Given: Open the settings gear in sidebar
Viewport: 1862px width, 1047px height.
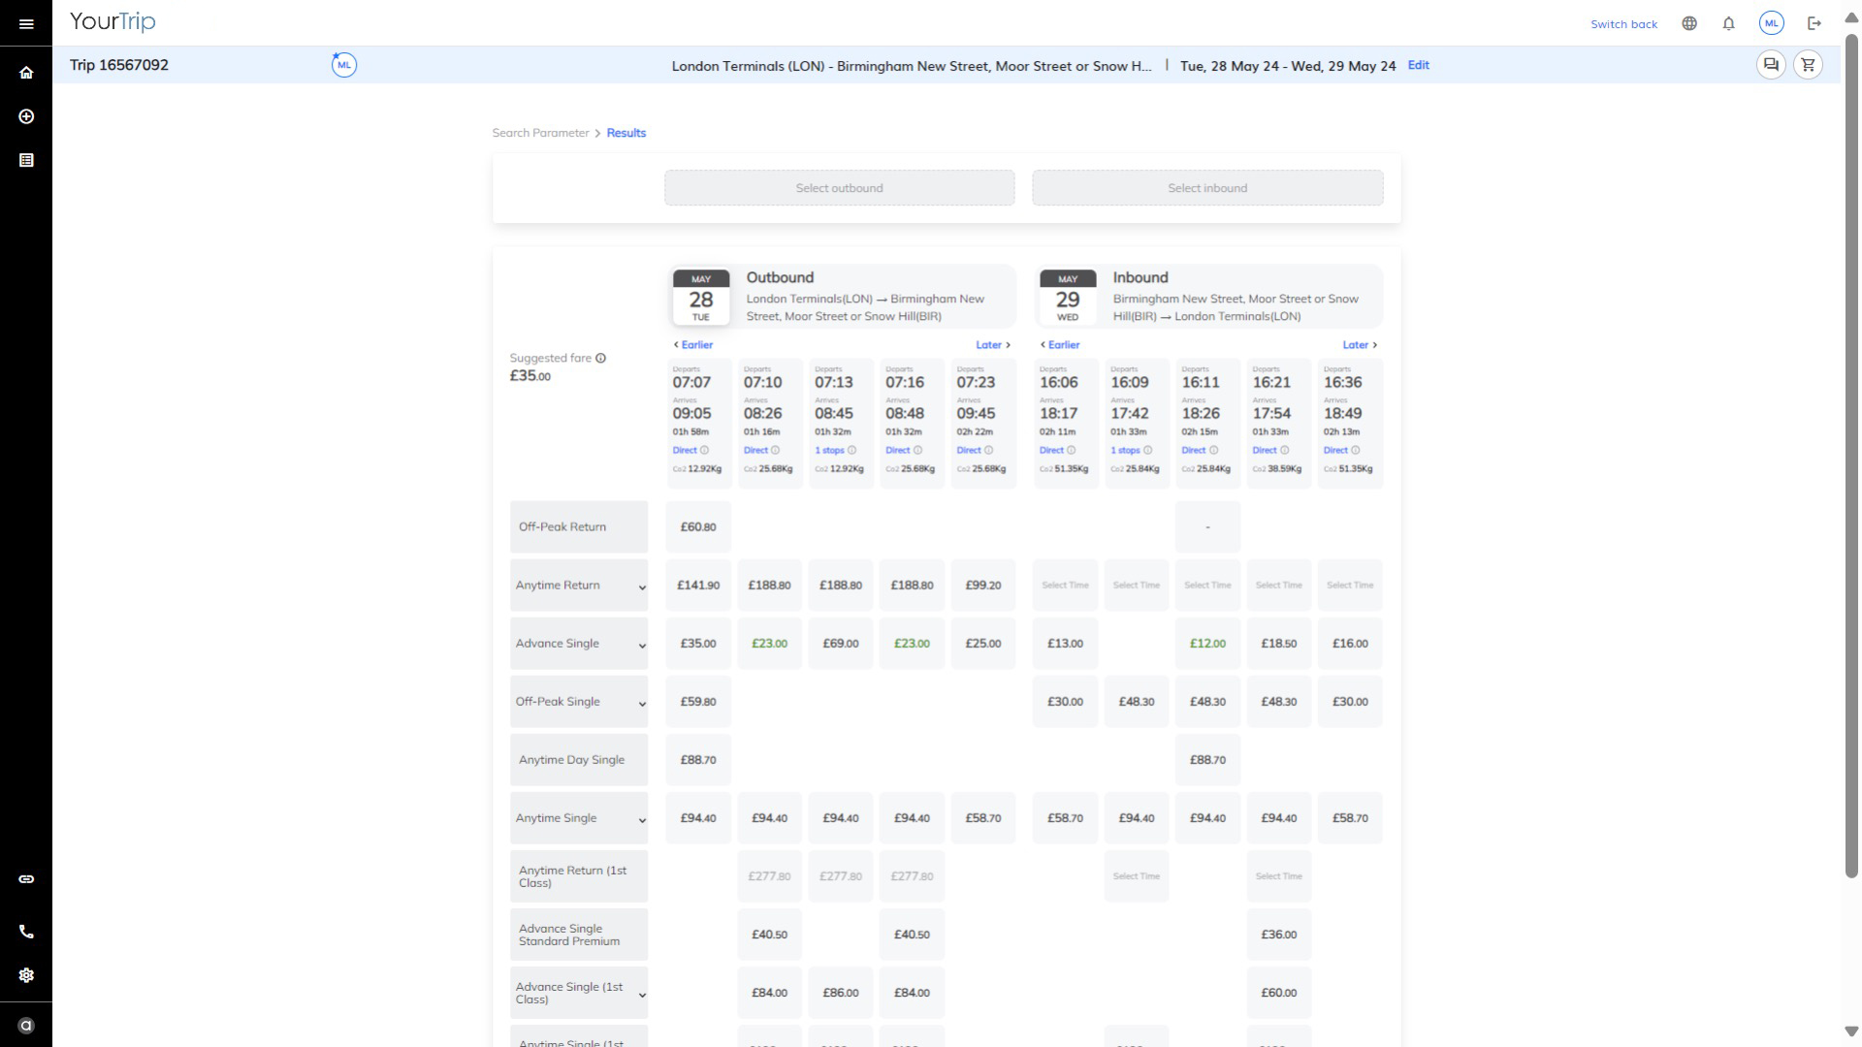Looking at the screenshot, I should point(26,975).
